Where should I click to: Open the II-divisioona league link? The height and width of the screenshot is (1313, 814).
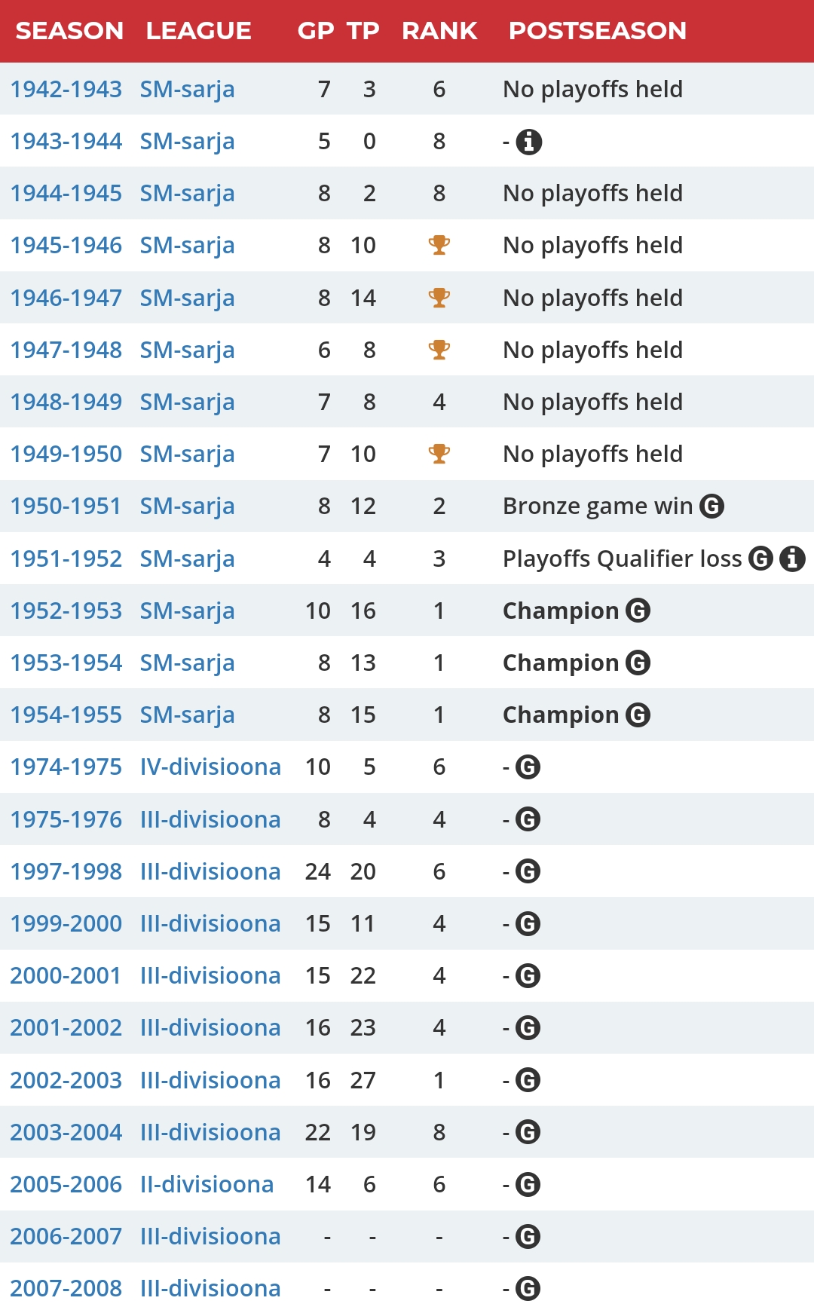coord(207,1184)
